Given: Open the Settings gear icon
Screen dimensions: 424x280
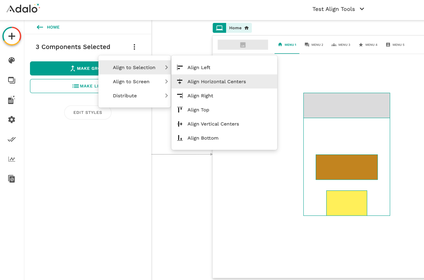Looking at the screenshot, I should click(x=12, y=120).
